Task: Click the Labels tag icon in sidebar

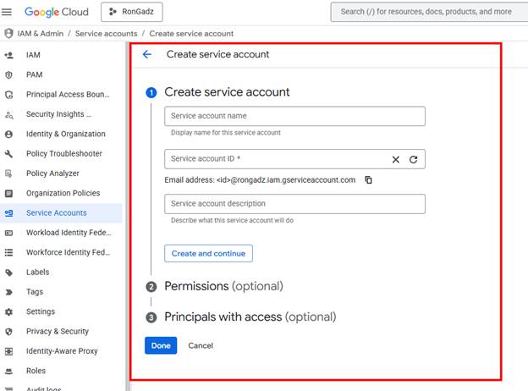Action: [x=8, y=273]
